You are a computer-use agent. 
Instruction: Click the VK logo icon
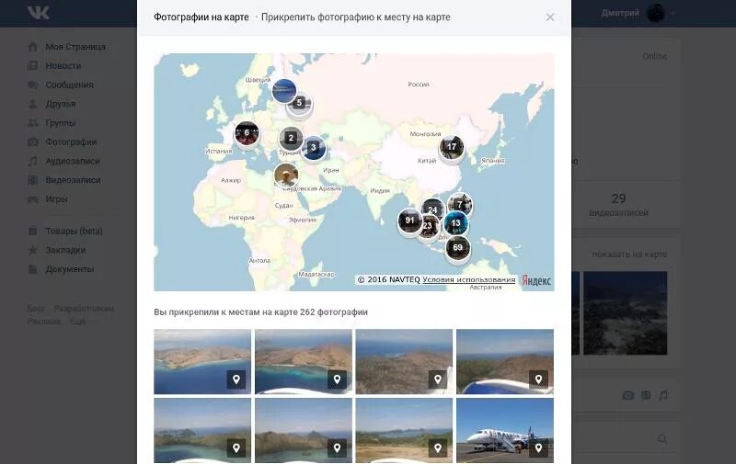point(39,13)
